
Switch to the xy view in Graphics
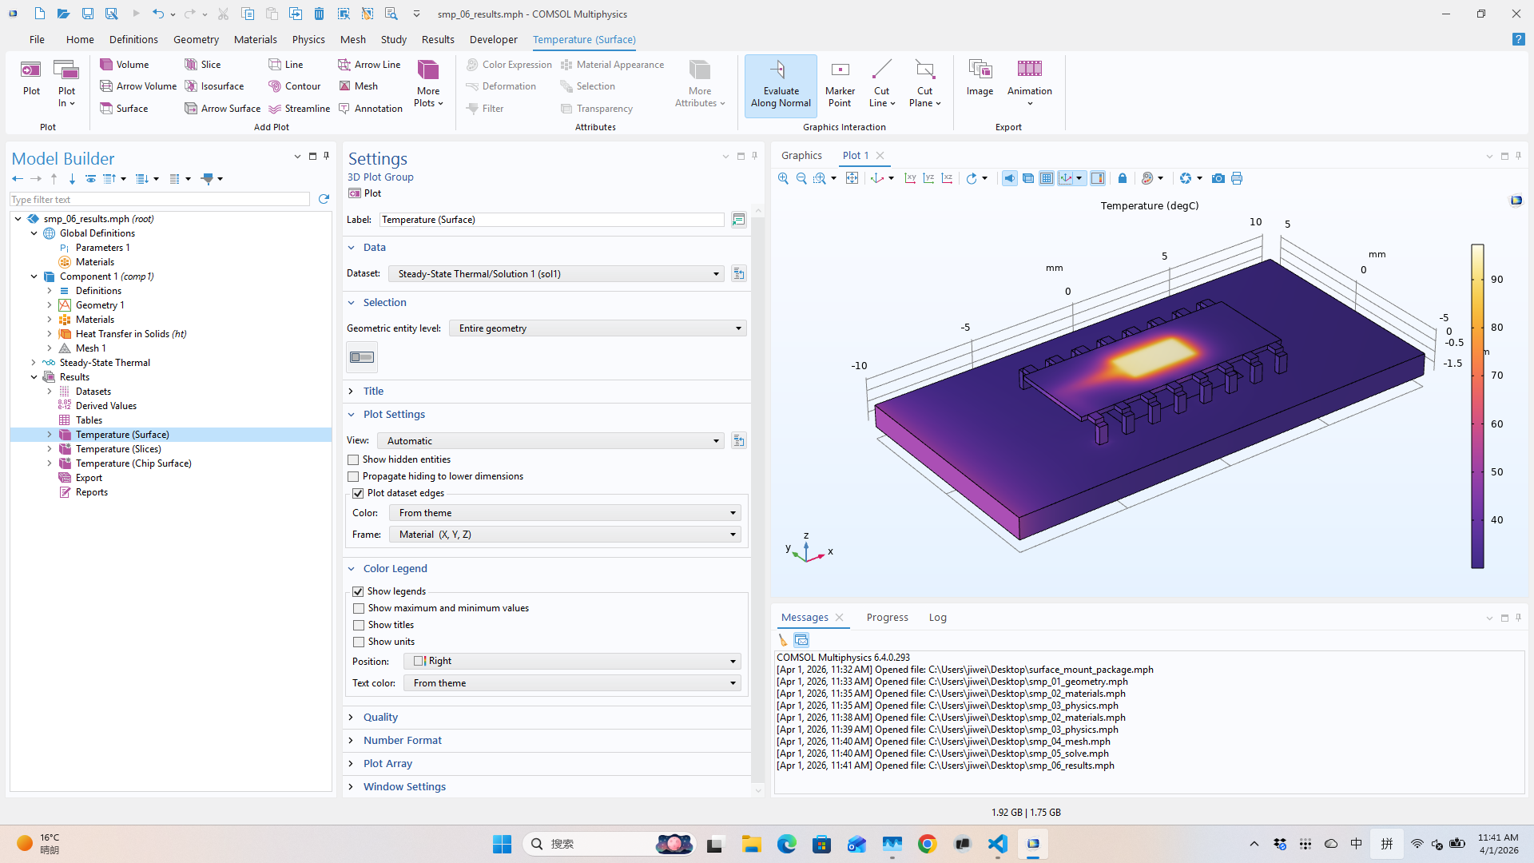tap(910, 178)
